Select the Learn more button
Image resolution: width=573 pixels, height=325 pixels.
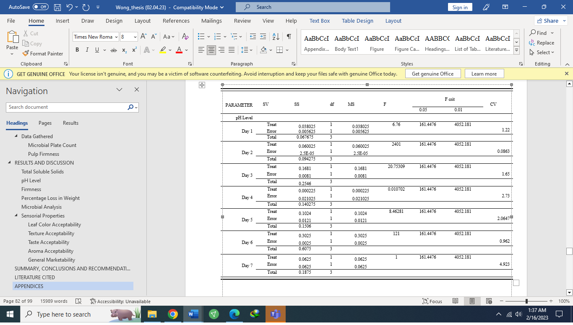point(484,73)
